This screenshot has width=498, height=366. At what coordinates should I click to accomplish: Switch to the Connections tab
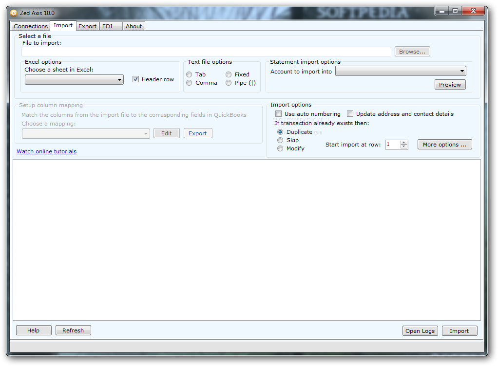[31, 26]
